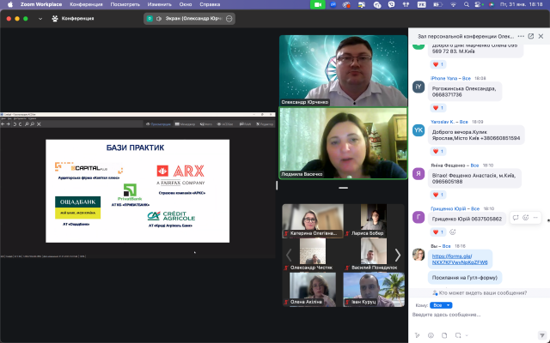Open the Посмотреть menu in menu bar
The image size is (550, 343).
125,4
